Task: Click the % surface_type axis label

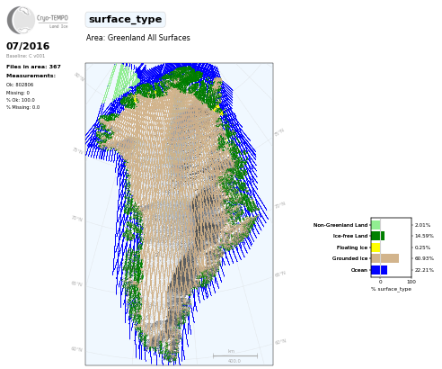Action: tap(391, 289)
